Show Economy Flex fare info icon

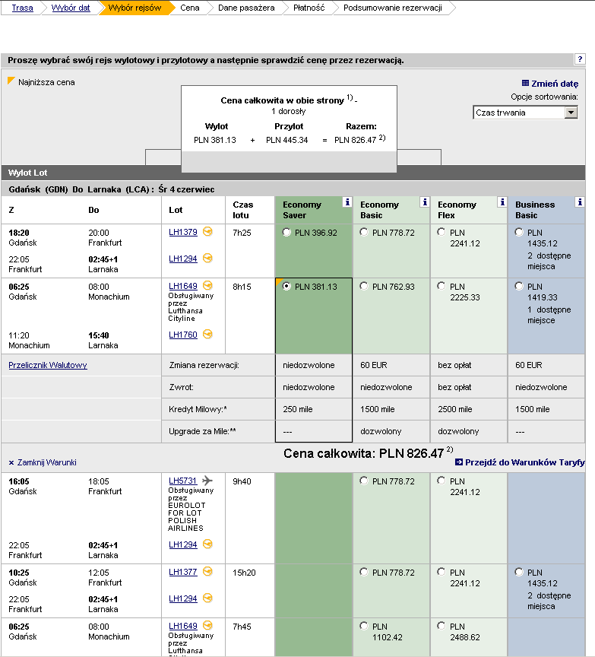click(x=502, y=202)
